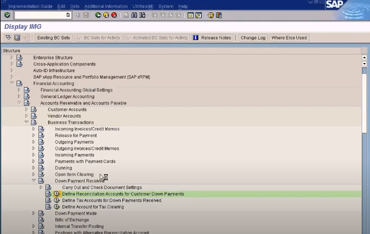Viewport: 370px width, 234px height.
Task: Expand the Internal Transfer Posting node
Action: pyautogui.click(x=34, y=226)
